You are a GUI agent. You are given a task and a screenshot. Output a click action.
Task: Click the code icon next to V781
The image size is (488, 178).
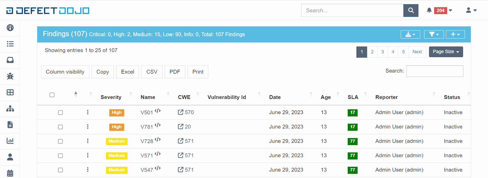coord(157,125)
